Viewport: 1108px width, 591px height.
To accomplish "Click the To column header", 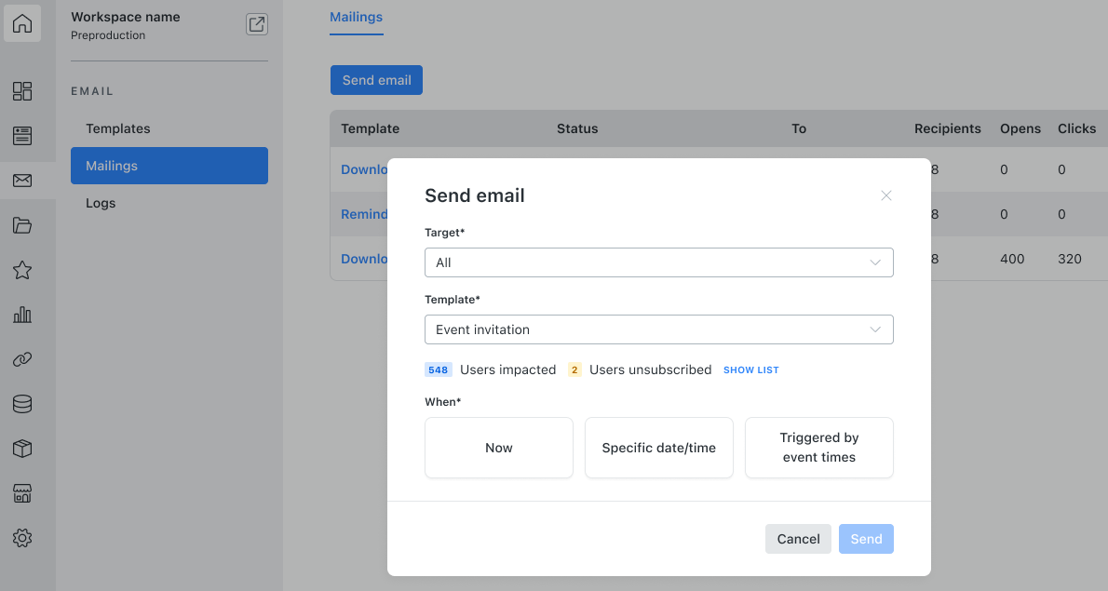I will (x=799, y=128).
